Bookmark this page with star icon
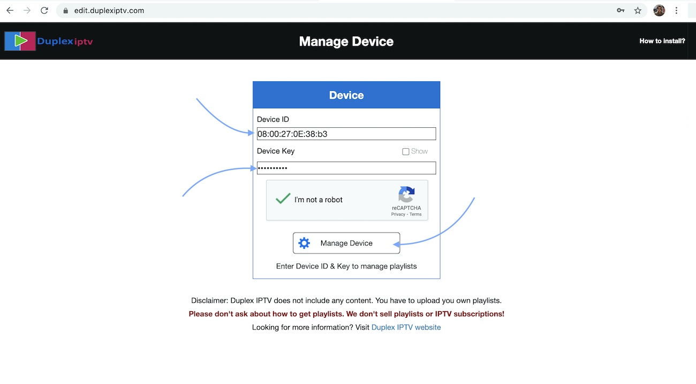This screenshot has height=384, width=696. point(638,10)
